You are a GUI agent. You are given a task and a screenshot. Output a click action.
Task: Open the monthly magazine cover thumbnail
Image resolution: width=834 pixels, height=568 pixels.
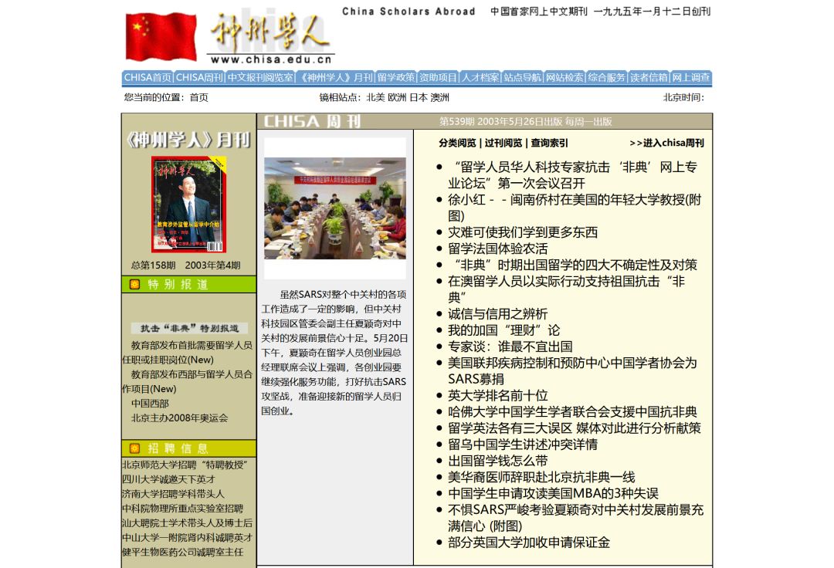coord(188,205)
